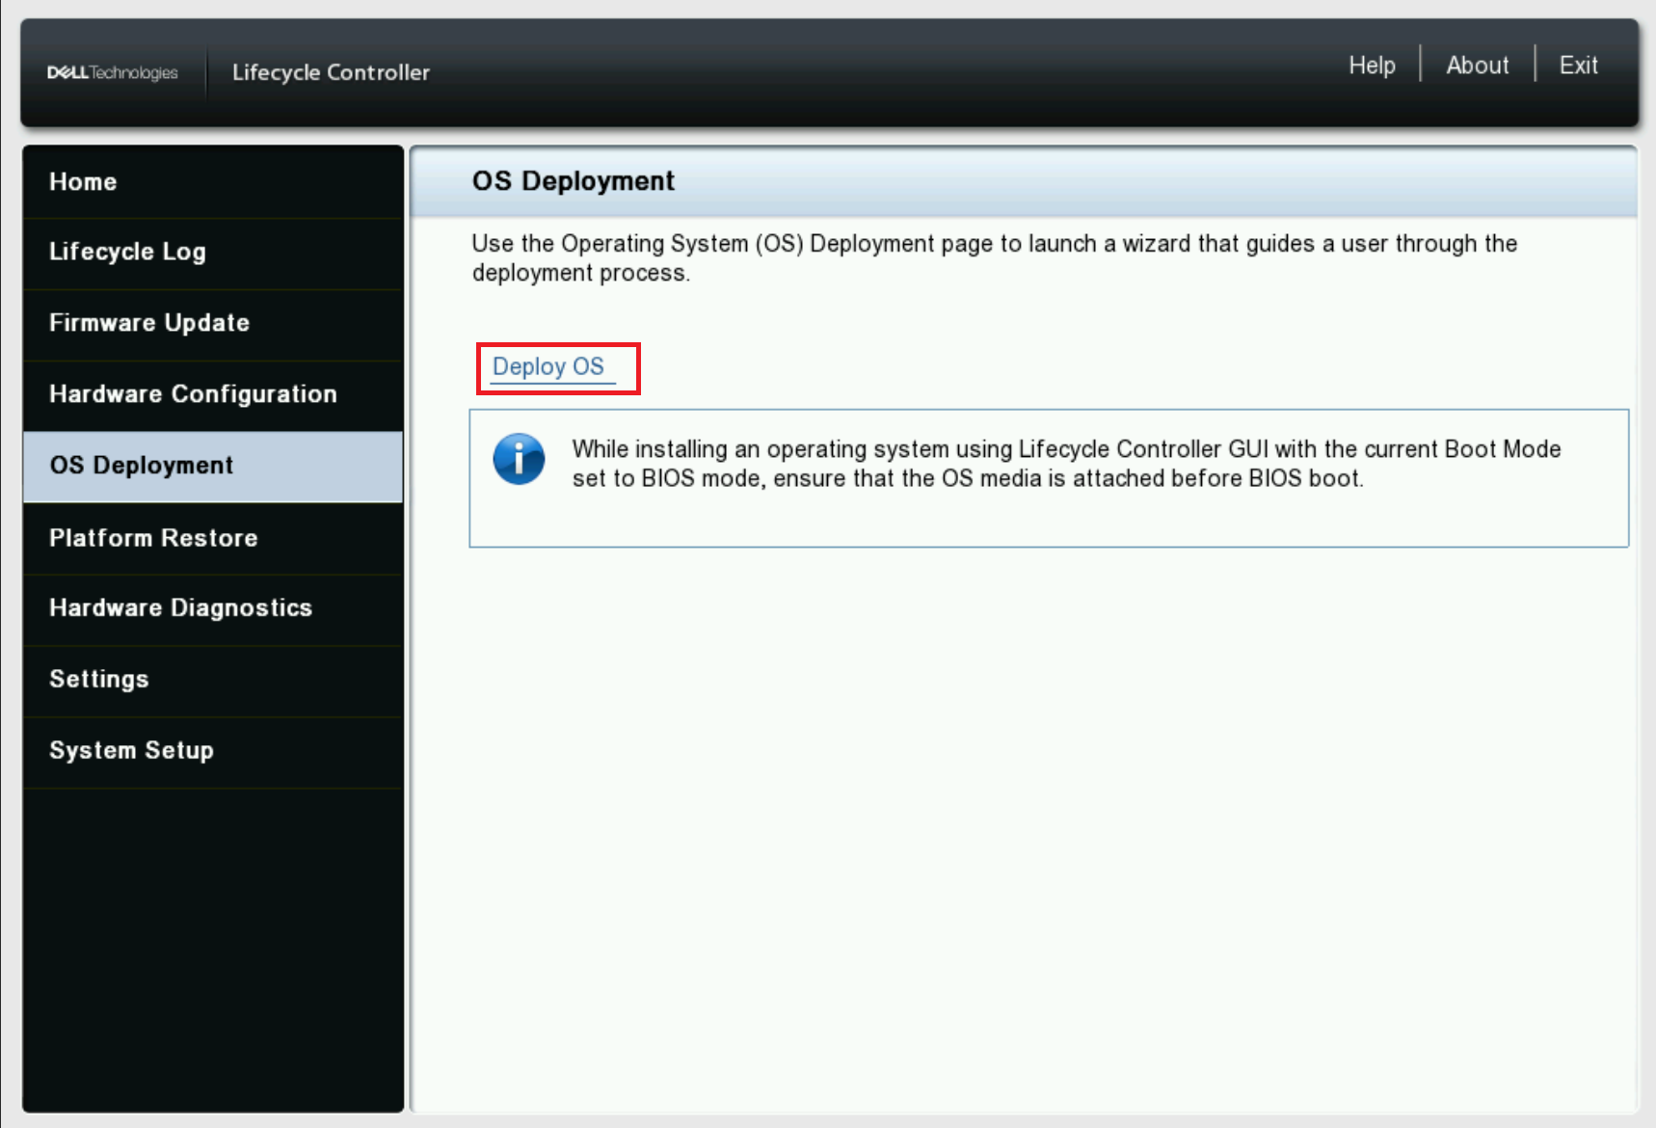
Task: Click the OS Deployment description text
Action: (x=993, y=257)
